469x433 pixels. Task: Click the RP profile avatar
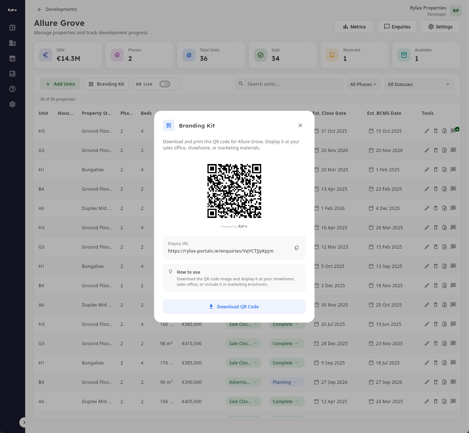click(456, 11)
